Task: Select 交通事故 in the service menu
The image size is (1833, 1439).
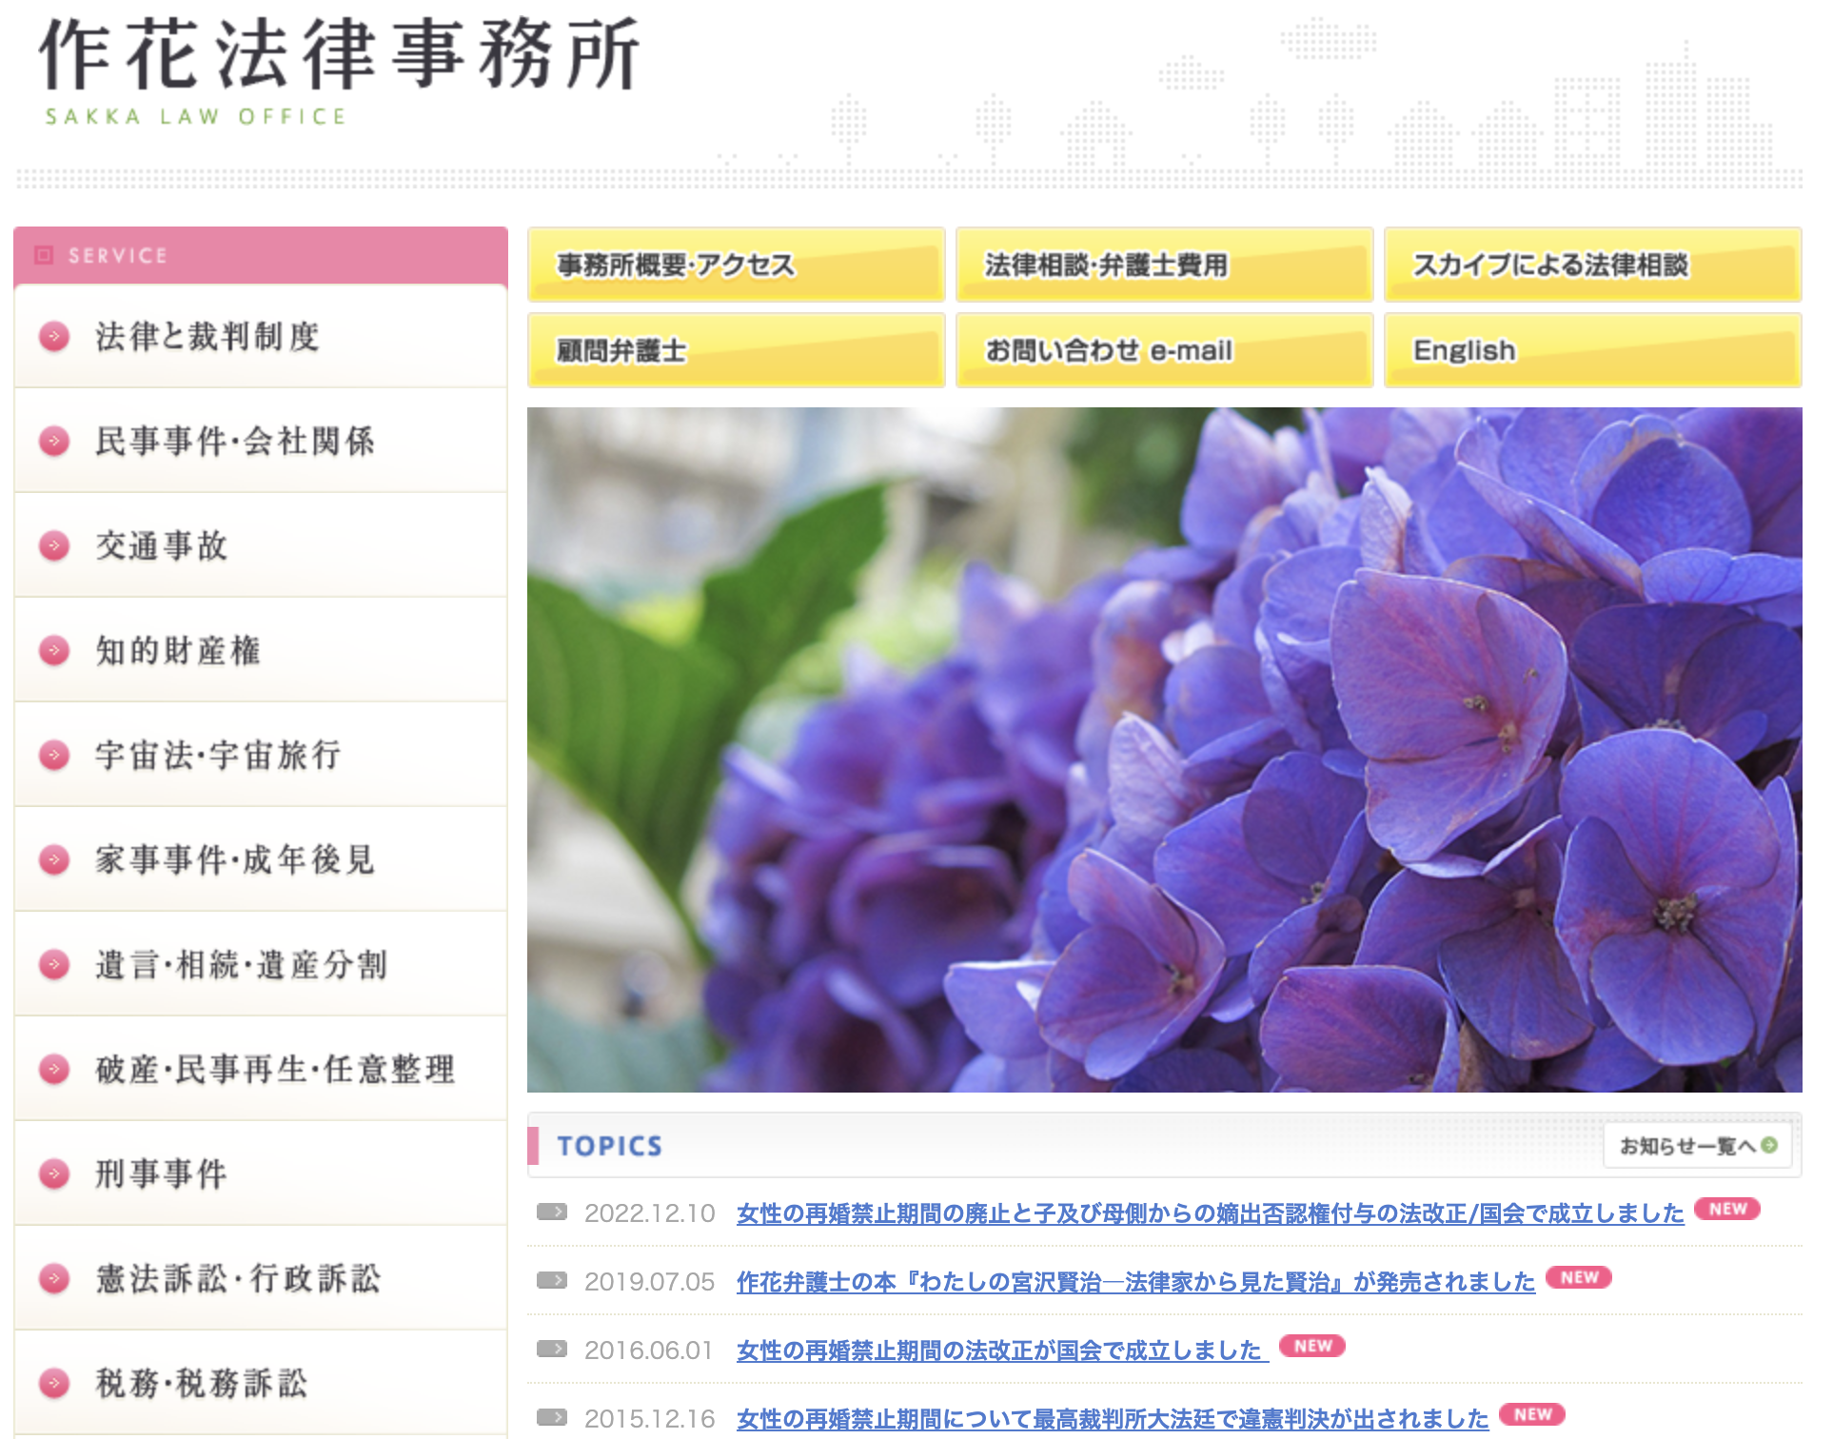Action: click(x=261, y=545)
